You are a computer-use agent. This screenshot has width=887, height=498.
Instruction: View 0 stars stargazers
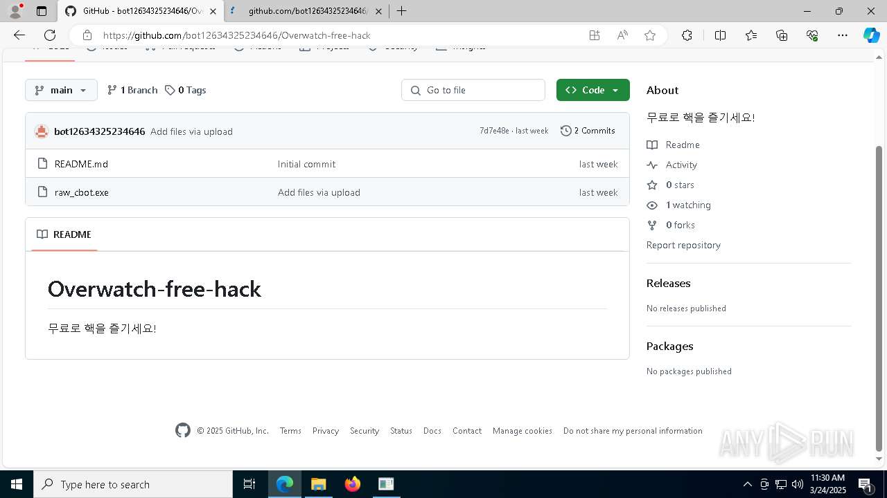[671, 185]
